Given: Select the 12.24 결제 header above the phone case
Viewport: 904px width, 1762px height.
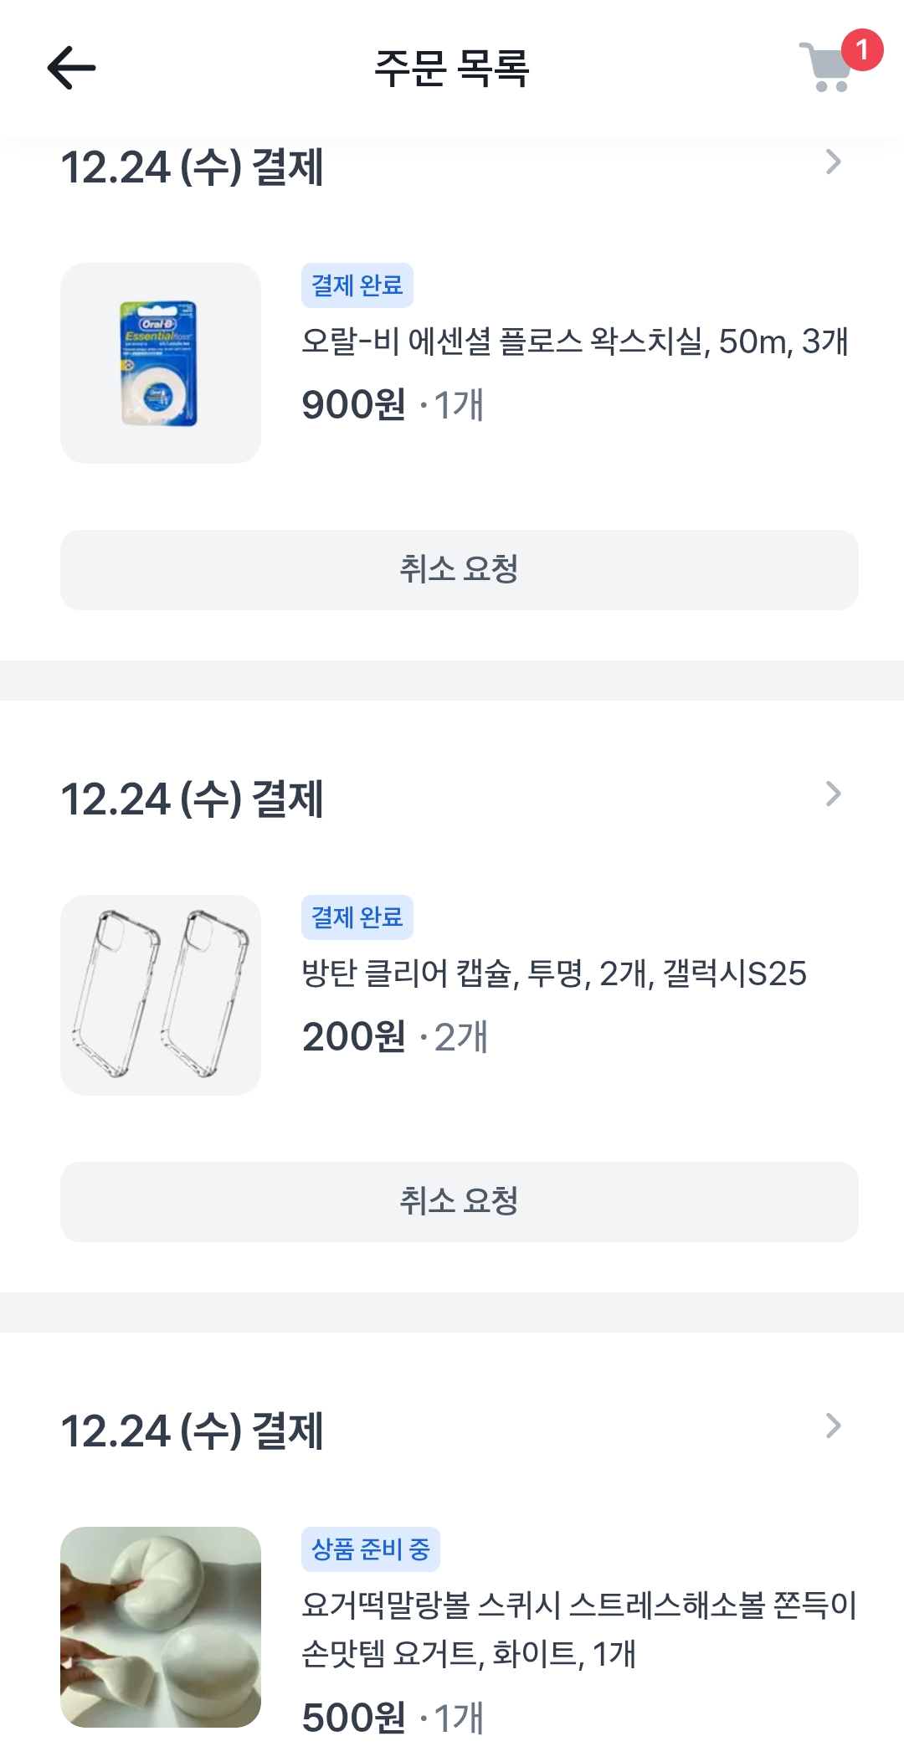Looking at the screenshot, I should tap(193, 799).
